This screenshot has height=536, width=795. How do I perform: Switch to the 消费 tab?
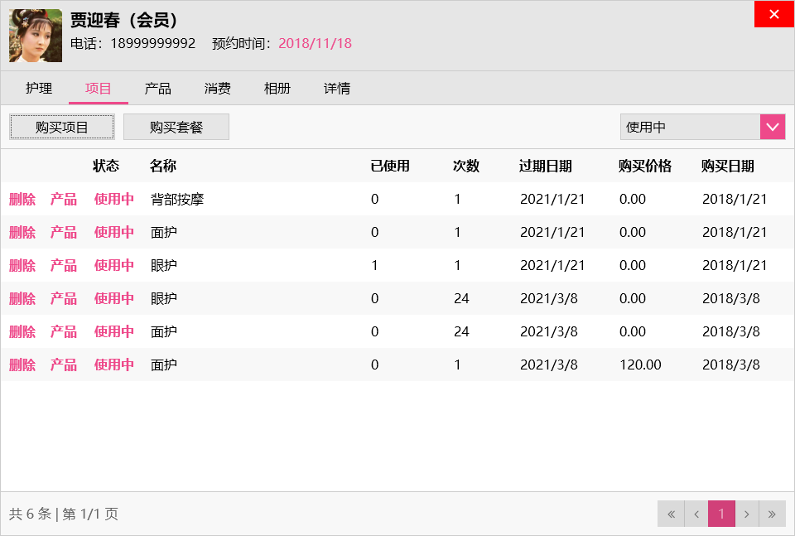point(217,88)
